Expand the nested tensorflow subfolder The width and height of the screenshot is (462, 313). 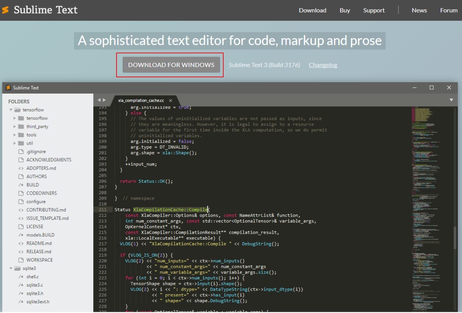14,118
